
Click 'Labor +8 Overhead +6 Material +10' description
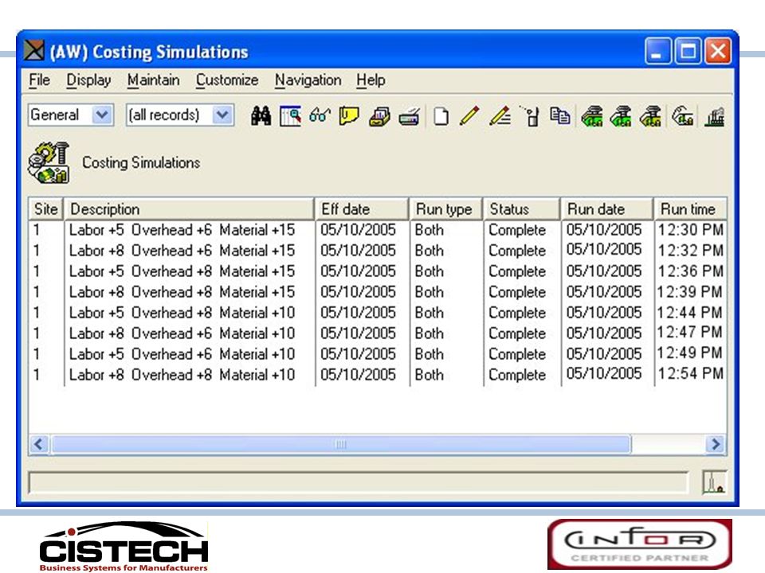click(182, 333)
